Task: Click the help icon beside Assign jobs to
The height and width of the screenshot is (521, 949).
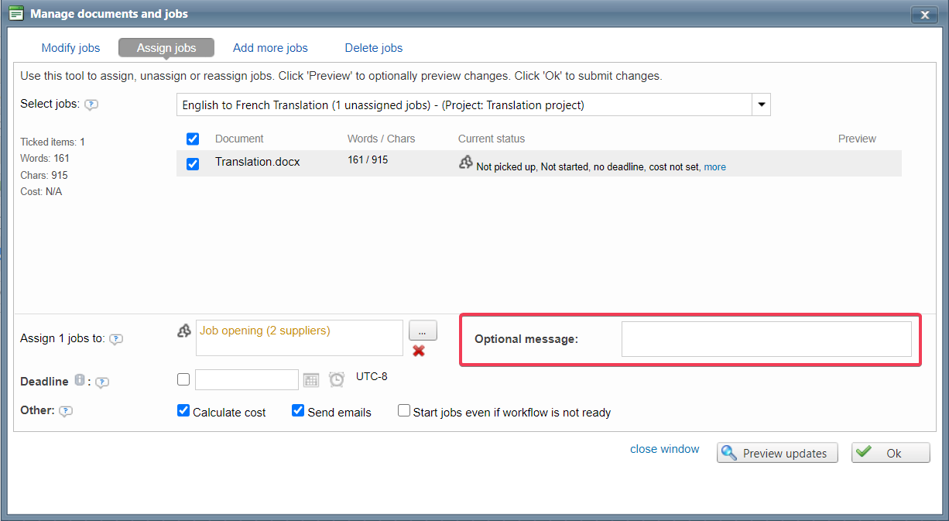Action: (116, 339)
